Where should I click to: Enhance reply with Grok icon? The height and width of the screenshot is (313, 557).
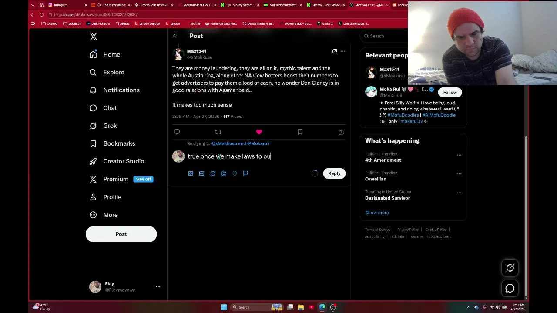(x=213, y=173)
